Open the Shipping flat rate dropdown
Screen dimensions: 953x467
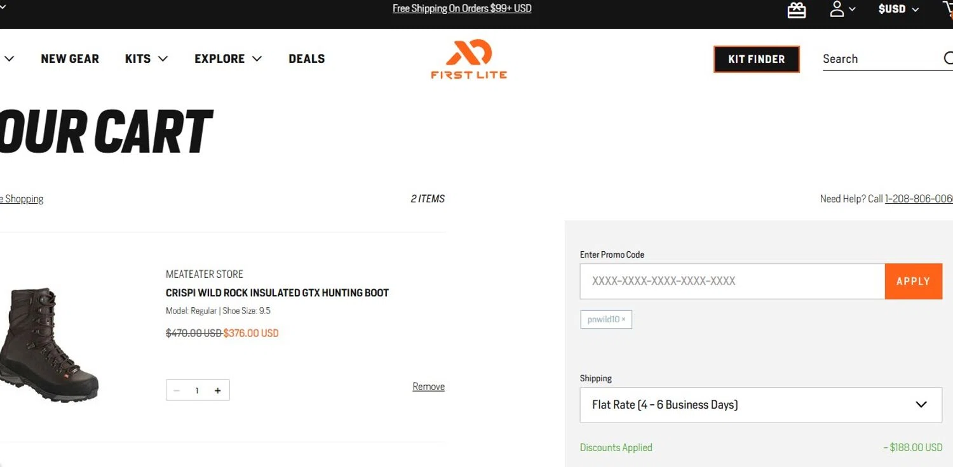(x=760, y=405)
